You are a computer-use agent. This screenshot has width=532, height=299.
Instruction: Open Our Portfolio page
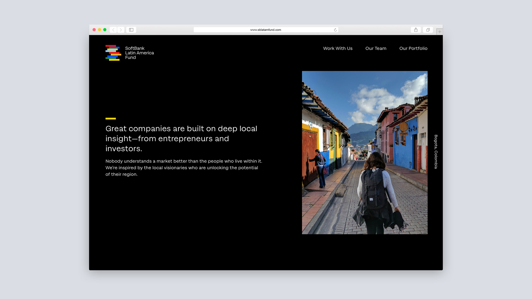coord(413,48)
